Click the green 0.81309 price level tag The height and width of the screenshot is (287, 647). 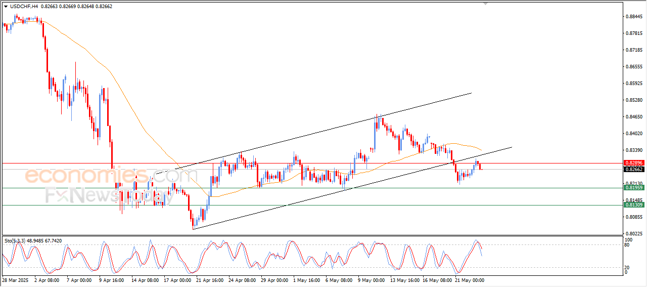point(634,204)
